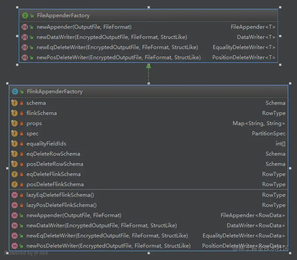297x260 pixels.
Task: Click the method icon of interface newPosDeleteWriter
Action: click(25, 57)
